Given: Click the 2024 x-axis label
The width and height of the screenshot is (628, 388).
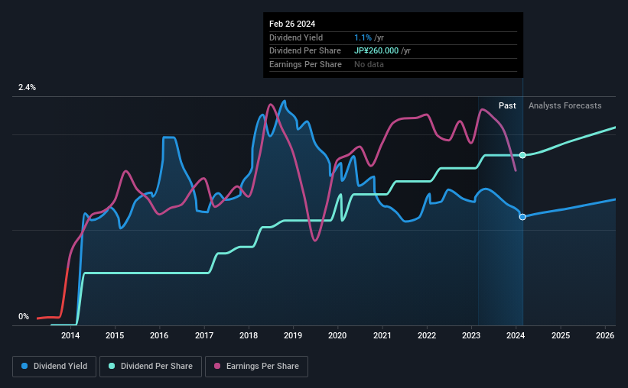Looking at the screenshot, I should point(516,335).
